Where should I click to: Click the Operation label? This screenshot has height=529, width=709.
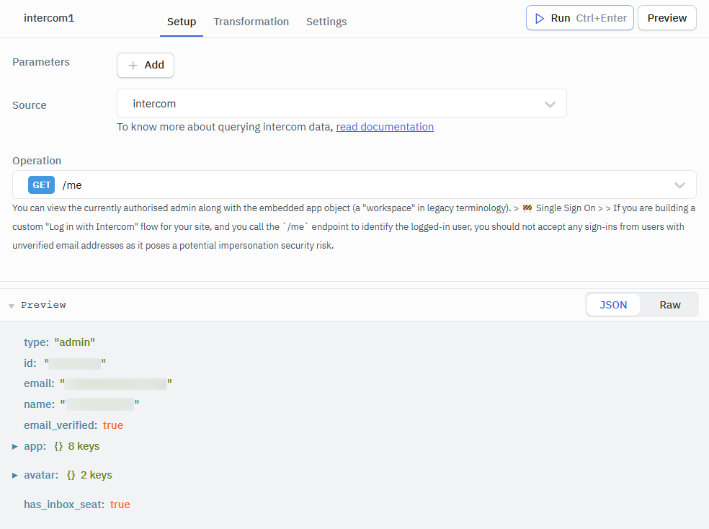click(37, 161)
